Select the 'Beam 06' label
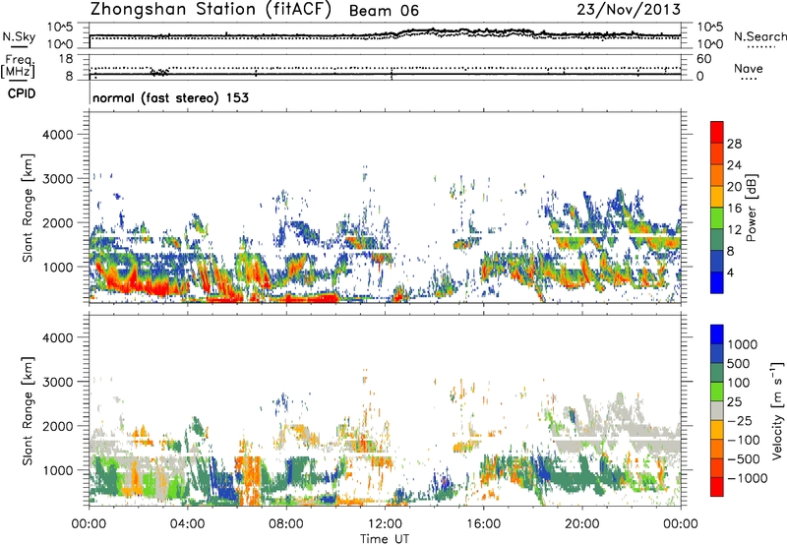This screenshot has width=787, height=545. 384,11
